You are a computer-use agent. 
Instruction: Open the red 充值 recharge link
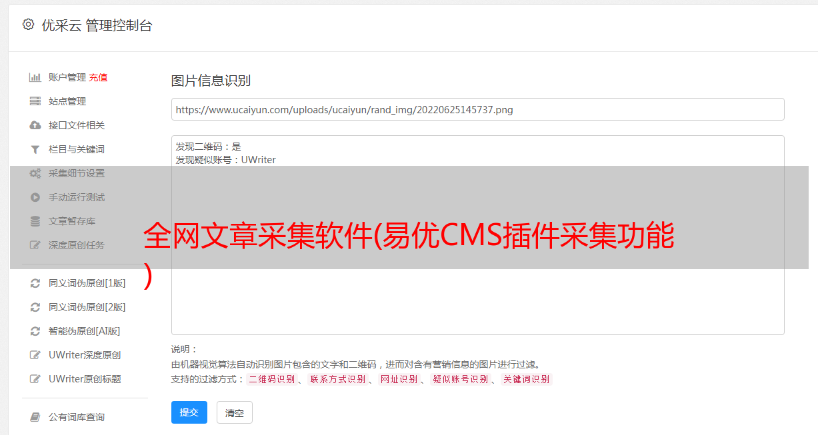coord(98,77)
